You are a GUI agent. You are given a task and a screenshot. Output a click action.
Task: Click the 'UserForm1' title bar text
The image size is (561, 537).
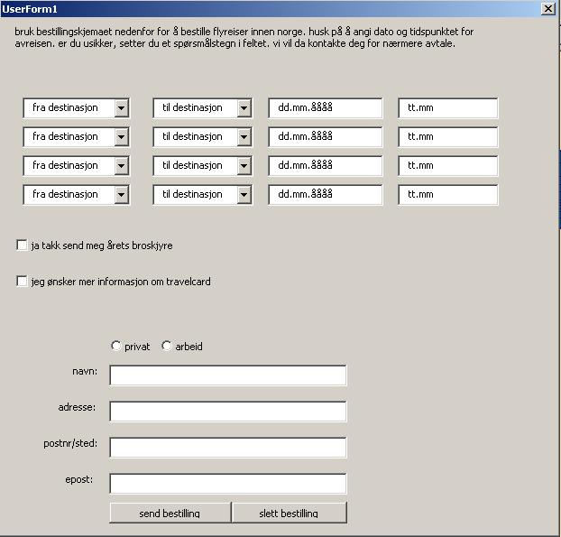coord(30,9)
